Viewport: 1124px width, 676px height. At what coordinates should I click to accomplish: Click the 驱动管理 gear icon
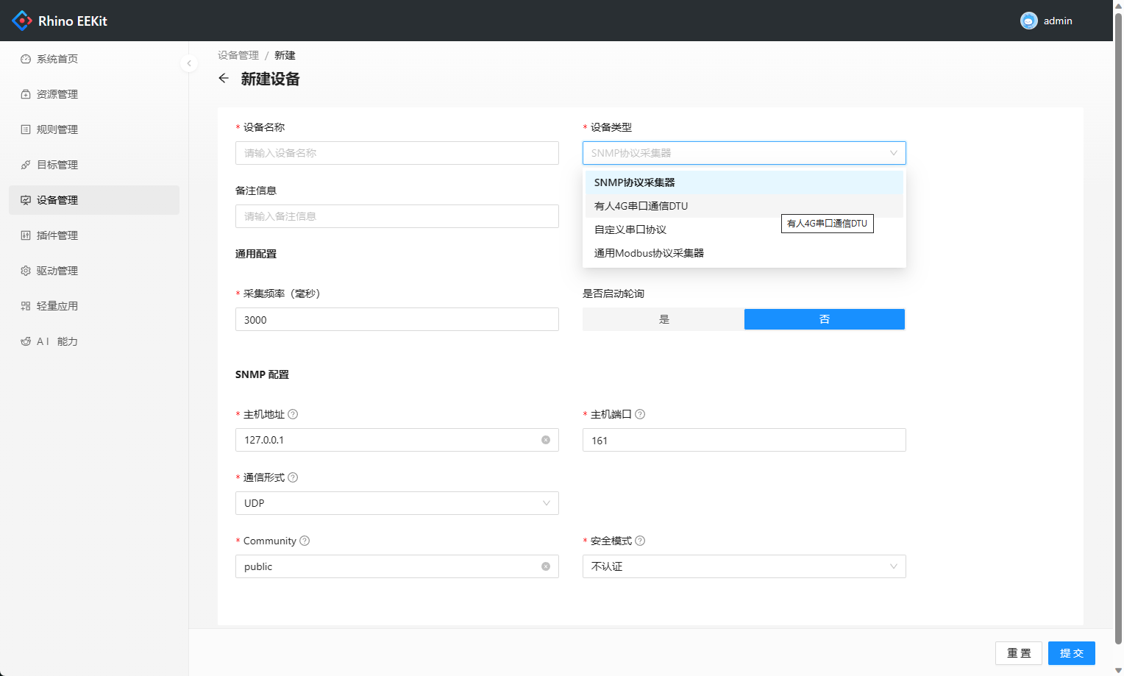[26, 271]
